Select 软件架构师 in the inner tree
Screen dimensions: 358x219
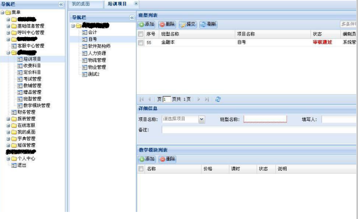click(x=99, y=46)
